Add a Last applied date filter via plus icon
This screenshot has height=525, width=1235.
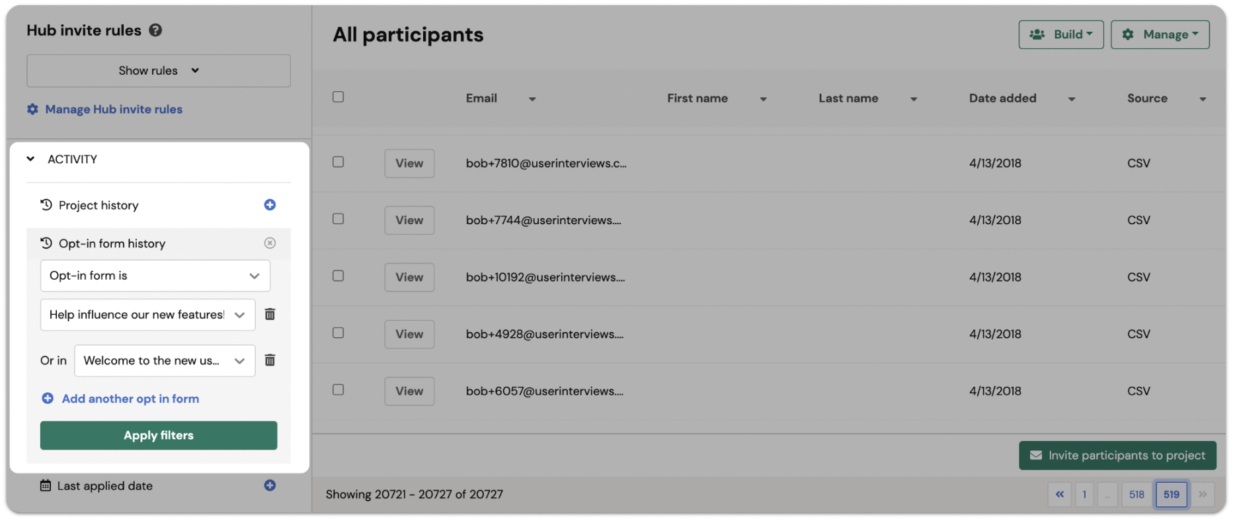tap(270, 485)
